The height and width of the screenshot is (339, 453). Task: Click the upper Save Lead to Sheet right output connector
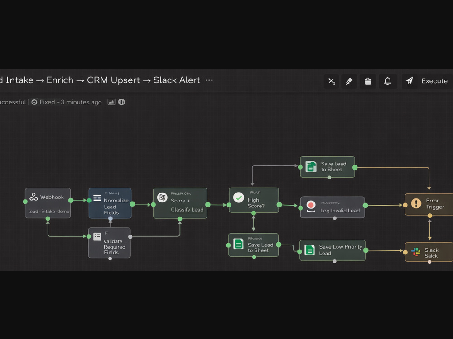[x=355, y=168]
